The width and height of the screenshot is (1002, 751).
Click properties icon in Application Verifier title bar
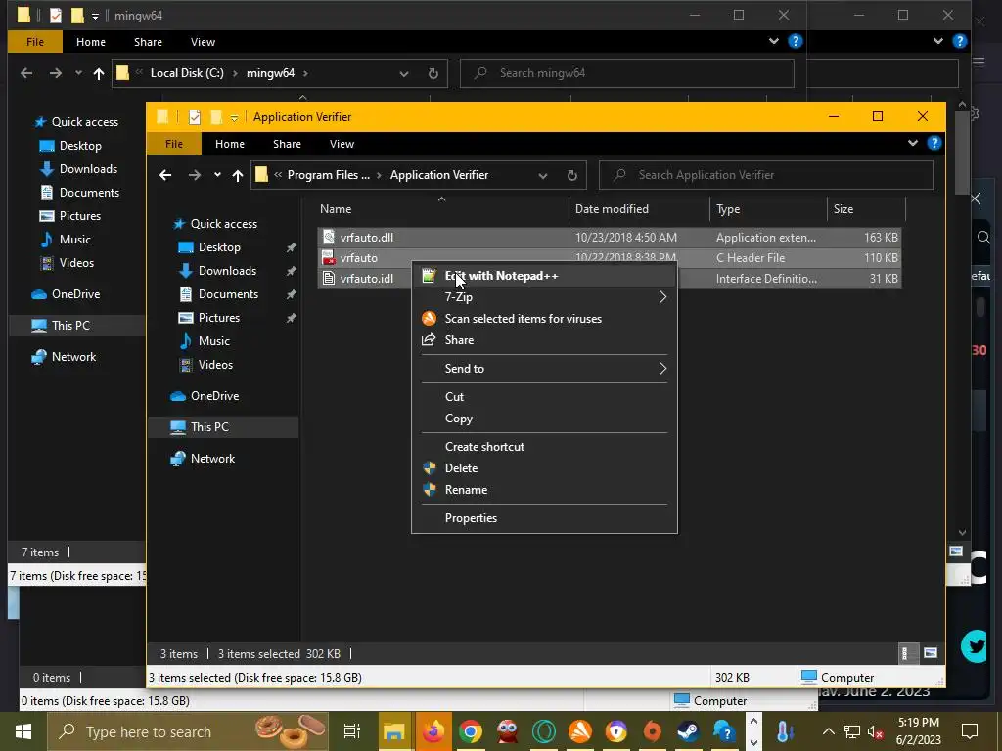point(195,117)
